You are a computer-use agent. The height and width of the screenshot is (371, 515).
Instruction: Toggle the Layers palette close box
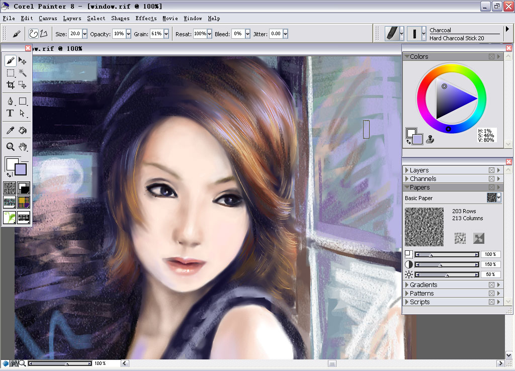tap(491, 170)
